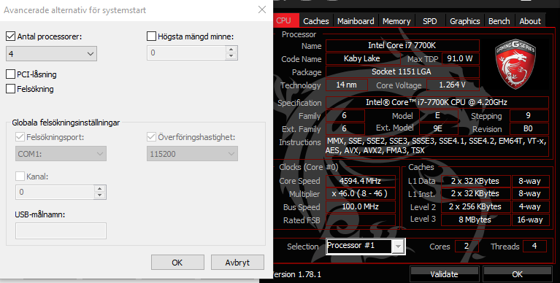Click the MSI Gaming G Series dragon logo
Viewport: 560px width, 283px height.
coord(515,64)
